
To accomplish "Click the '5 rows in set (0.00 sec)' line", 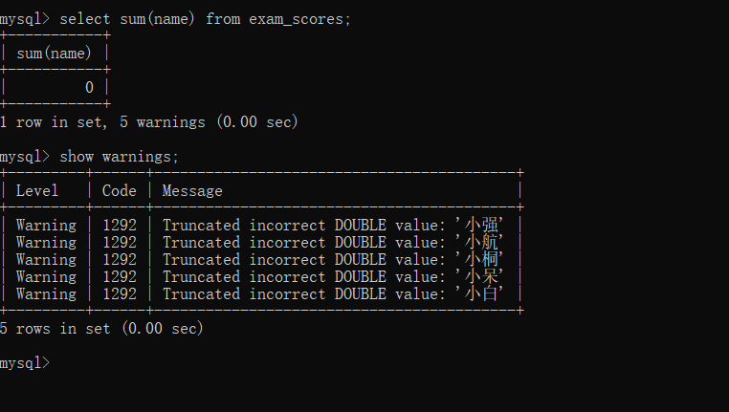I will (x=101, y=329).
